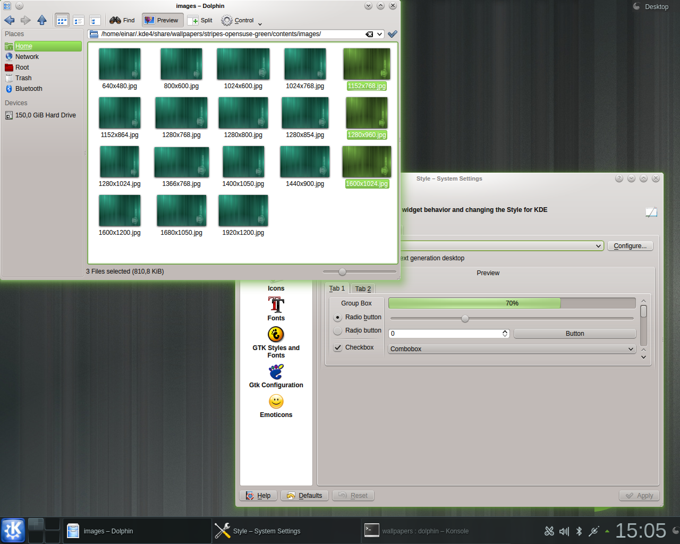
Task: Click the Back arrow in Dolphin
Action: 10,20
